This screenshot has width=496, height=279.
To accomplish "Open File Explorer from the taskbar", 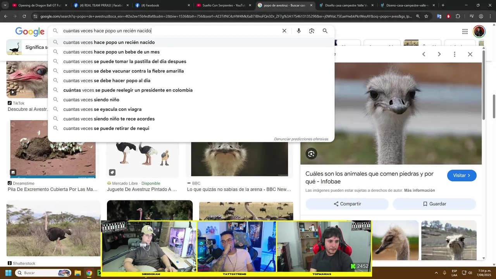I will 77,273.
